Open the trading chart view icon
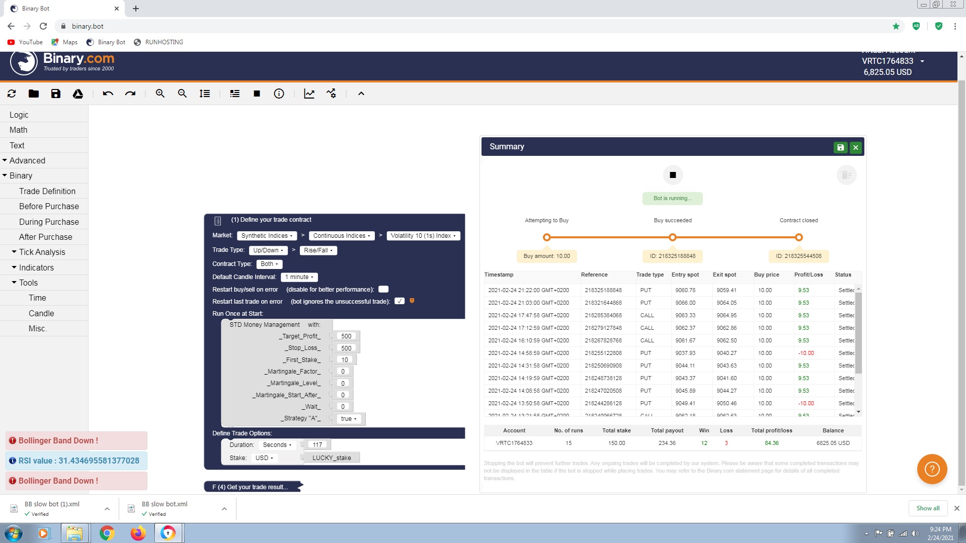The height and width of the screenshot is (543, 966). point(309,94)
